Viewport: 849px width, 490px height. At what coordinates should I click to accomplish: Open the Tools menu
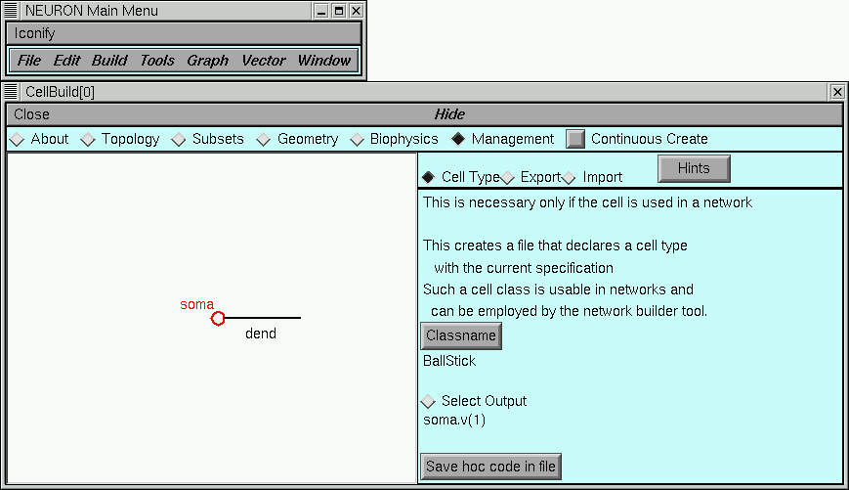click(156, 61)
